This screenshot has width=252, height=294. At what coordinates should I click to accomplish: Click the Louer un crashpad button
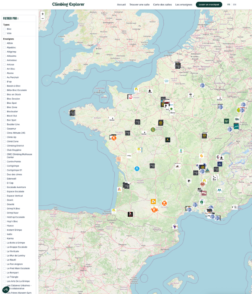(209, 5)
